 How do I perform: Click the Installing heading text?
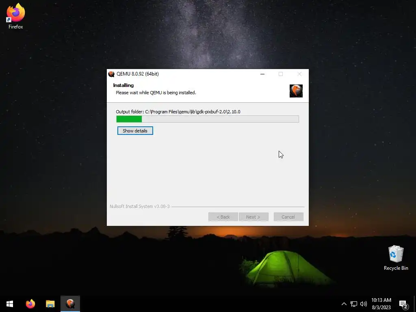coord(123,85)
